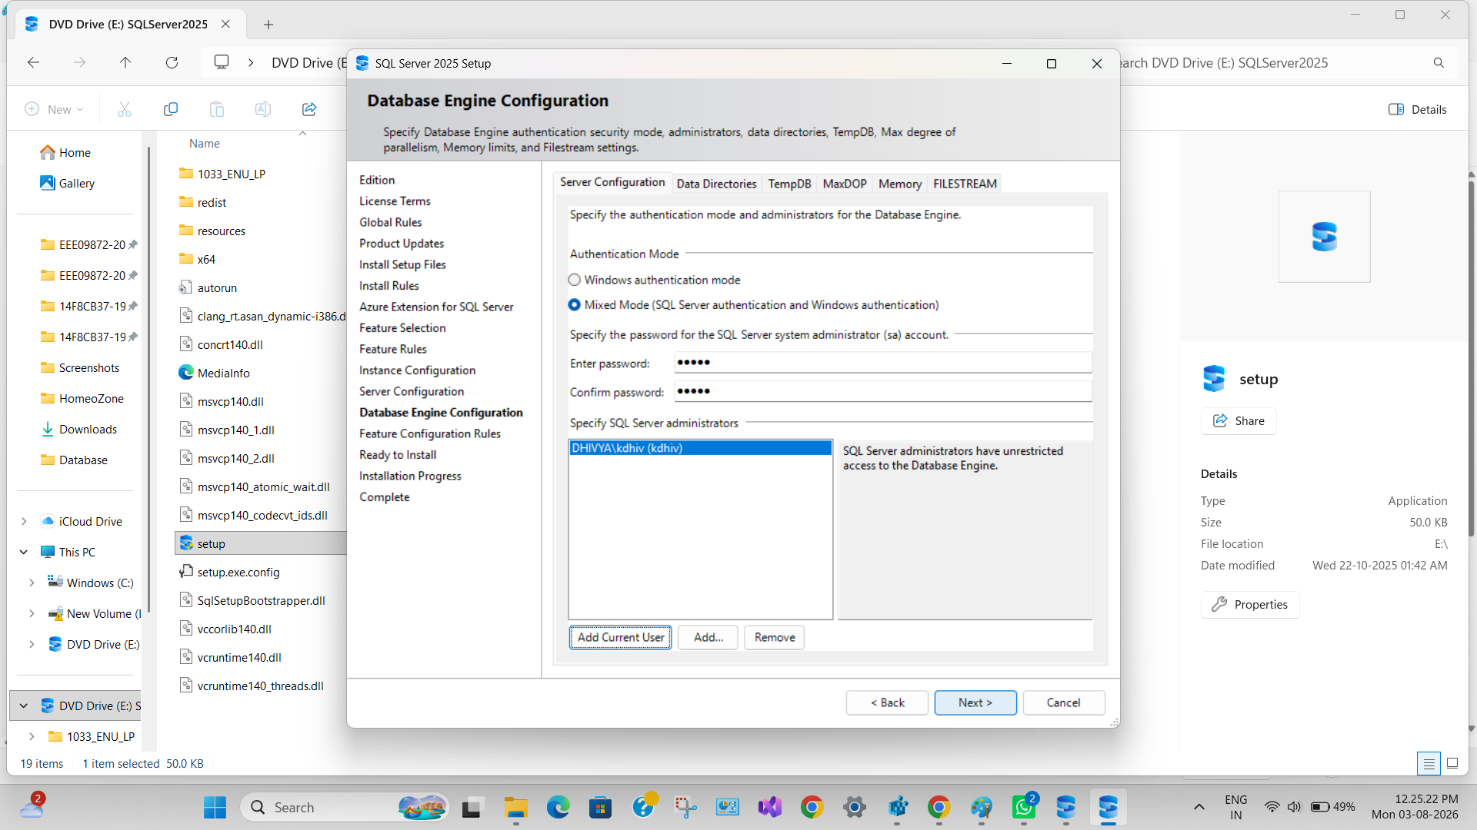Click the taskbar Search box
The height and width of the screenshot is (830, 1477).
pos(345,808)
